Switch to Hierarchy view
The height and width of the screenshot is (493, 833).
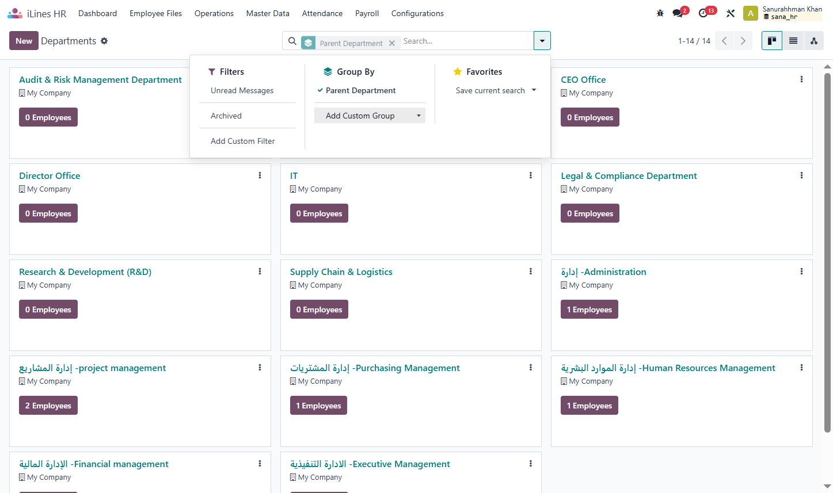tap(814, 41)
